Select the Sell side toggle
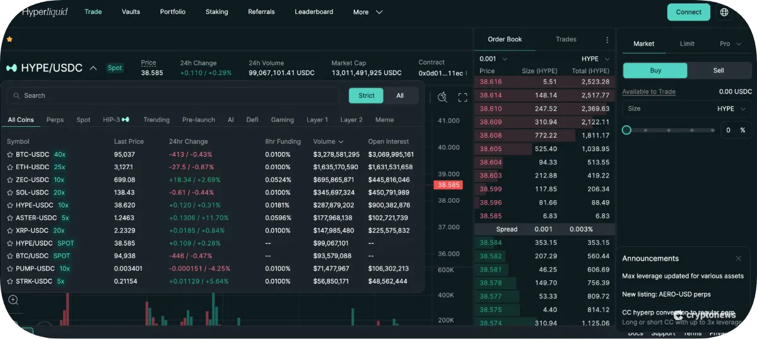 (x=718, y=71)
